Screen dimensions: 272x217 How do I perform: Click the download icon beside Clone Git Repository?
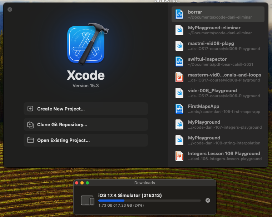click(x=30, y=124)
